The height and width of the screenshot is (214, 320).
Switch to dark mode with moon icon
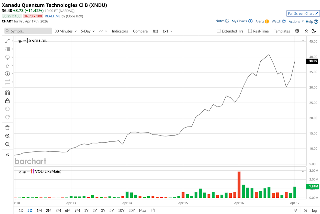314,31
